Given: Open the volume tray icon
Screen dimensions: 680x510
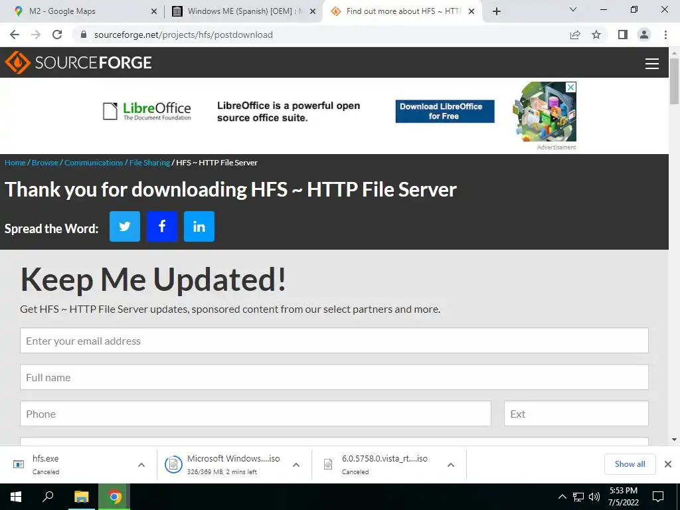Looking at the screenshot, I should pos(594,497).
